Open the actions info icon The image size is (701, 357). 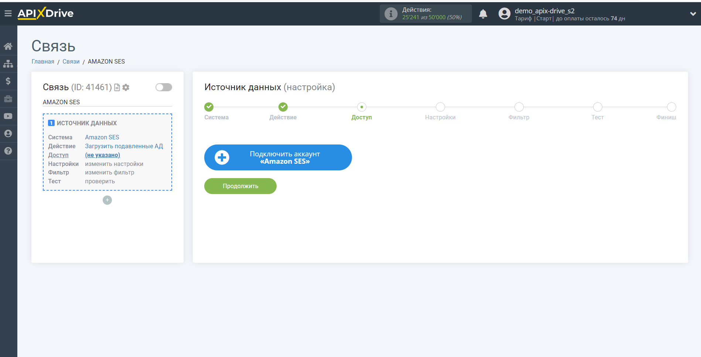[391, 14]
